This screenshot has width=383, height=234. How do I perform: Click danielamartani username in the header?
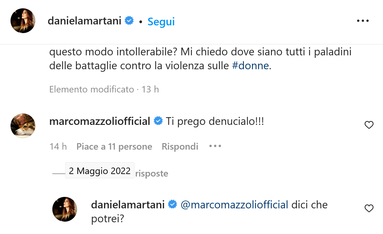click(84, 21)
